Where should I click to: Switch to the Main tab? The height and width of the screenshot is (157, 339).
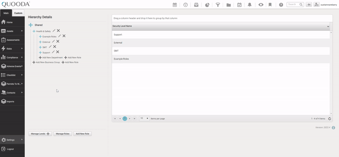point(6,13)
